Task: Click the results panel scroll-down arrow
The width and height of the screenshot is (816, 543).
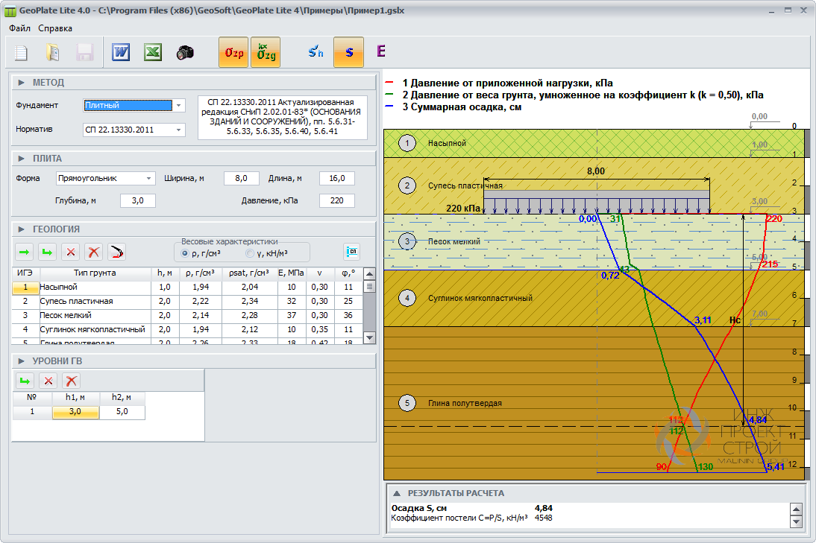Action: (796, 521)
